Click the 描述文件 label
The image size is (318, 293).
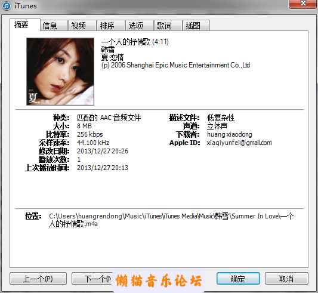click(184, 118)
